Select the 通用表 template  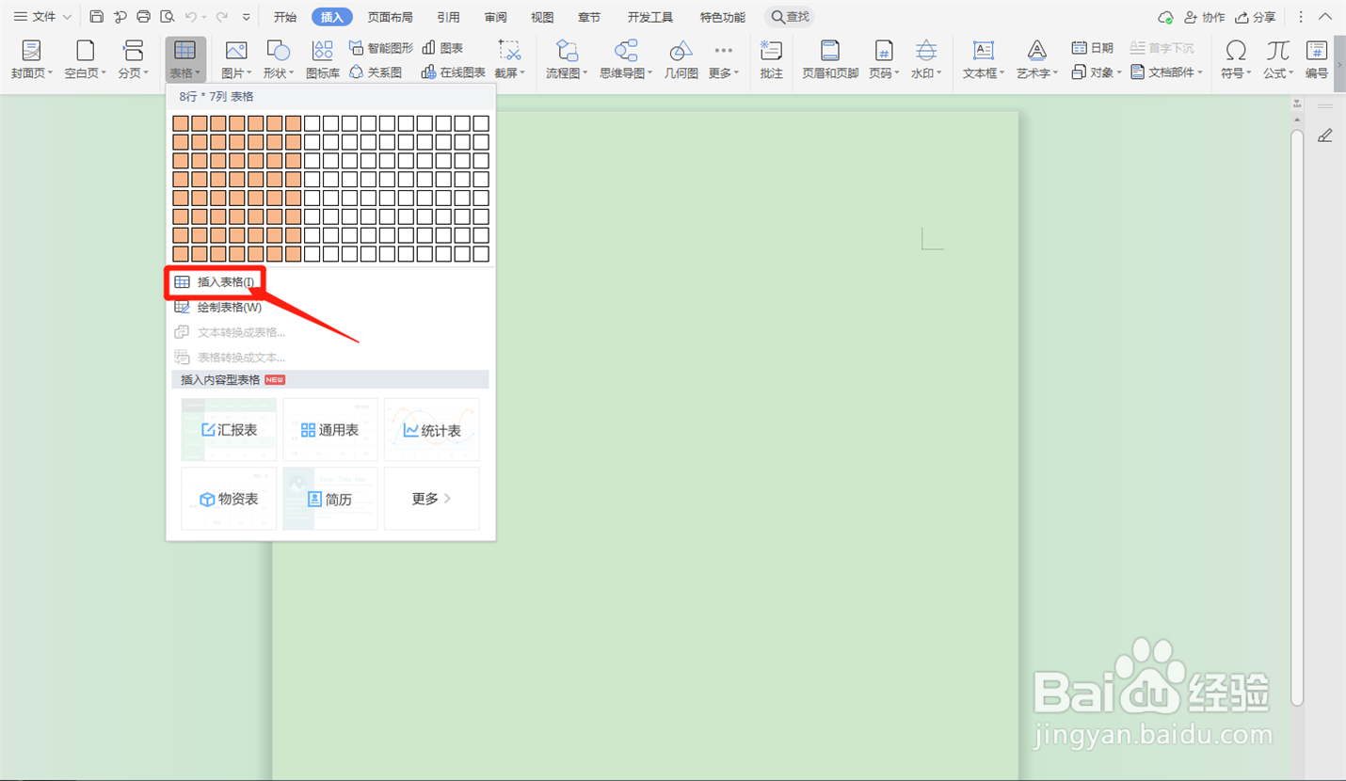click(x=330, y=429)
